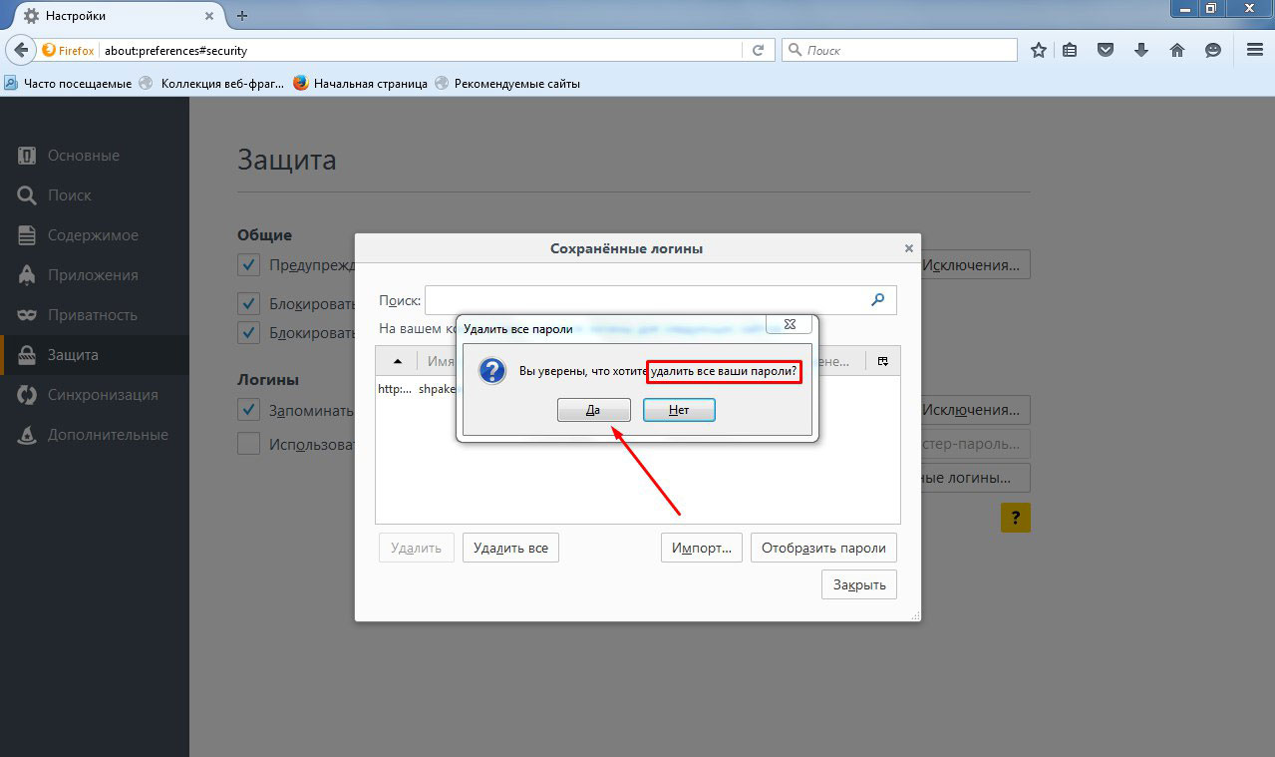Open the hamburger menu icon
The height and width of the screenshot is (757, 1275).
[1254, 50]
